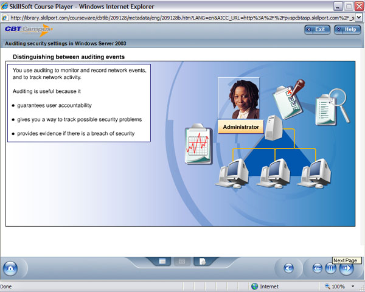The image size is (365, 292).
Task: Click the CBT Campus logo
Action: coord(28,30)
